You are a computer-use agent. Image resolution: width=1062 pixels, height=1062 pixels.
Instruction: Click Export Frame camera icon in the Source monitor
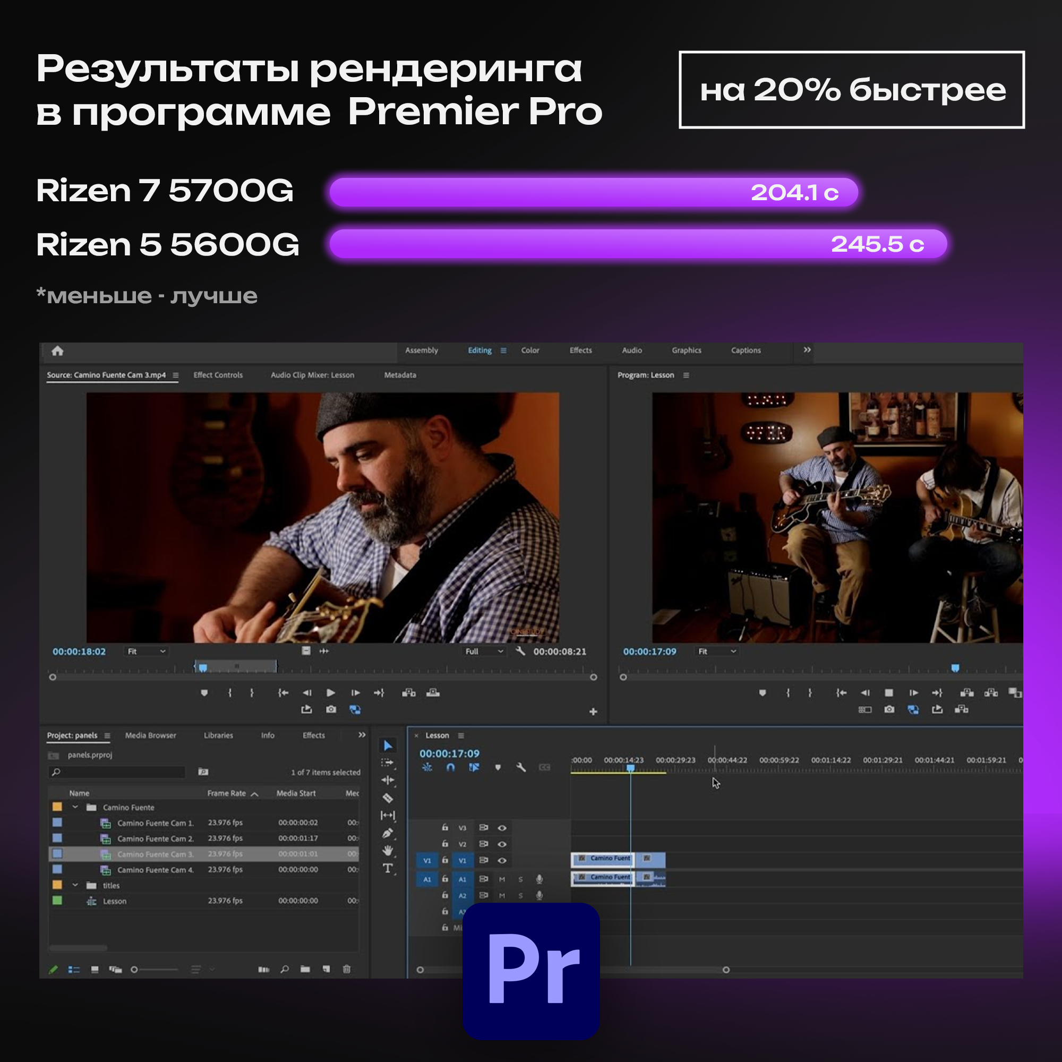(330, 709)
